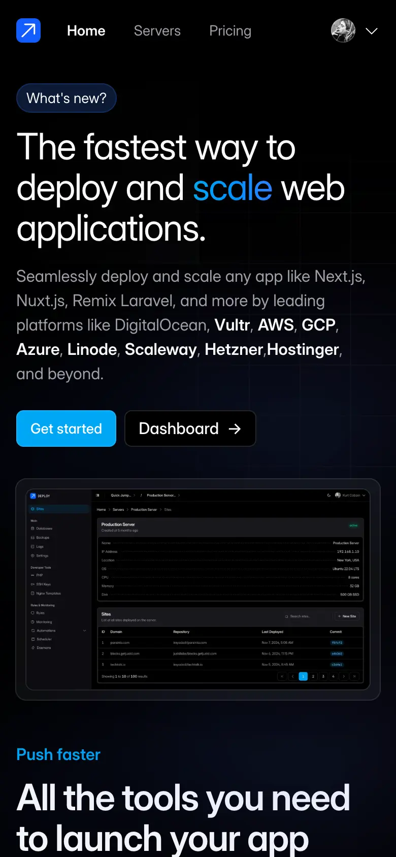Click the Push faster heading text
The image size is (396, 857).
click(58, 754)
